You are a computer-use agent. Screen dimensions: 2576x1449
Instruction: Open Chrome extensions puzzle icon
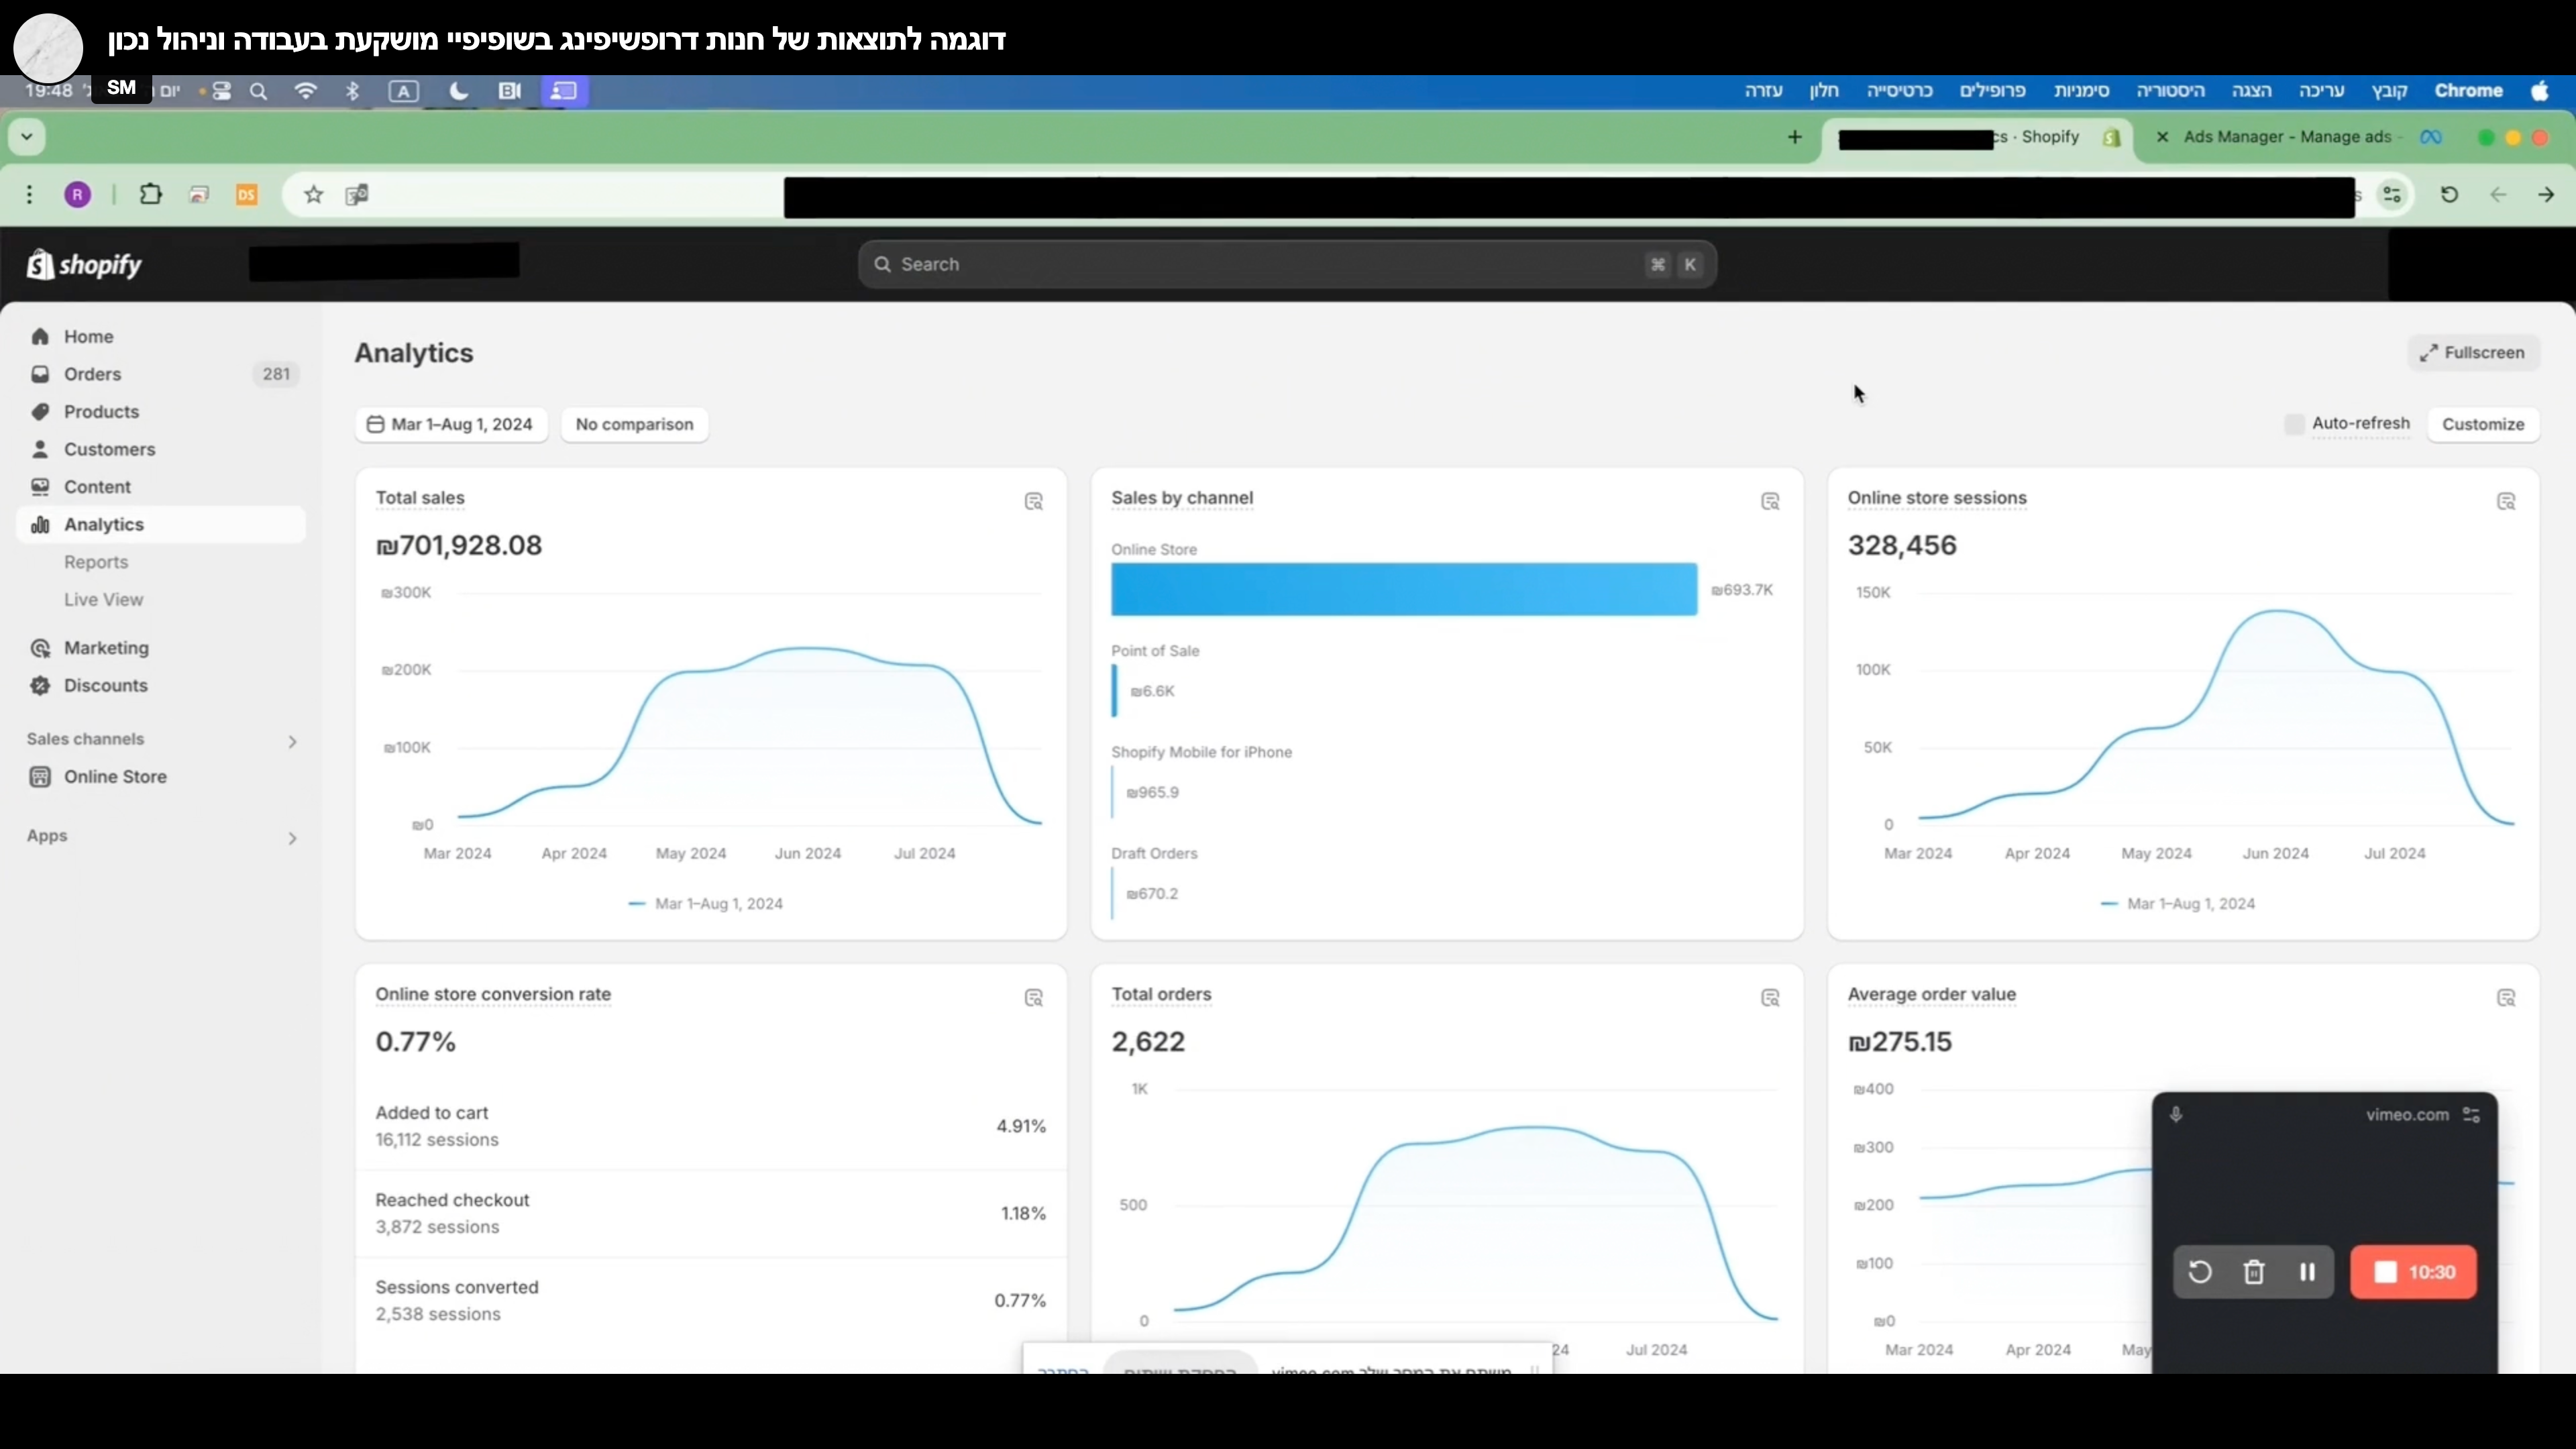coord(150,195)
